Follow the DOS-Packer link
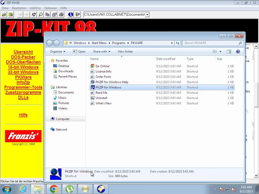Screen dimensions: 259x194 [x=23, y=57]
